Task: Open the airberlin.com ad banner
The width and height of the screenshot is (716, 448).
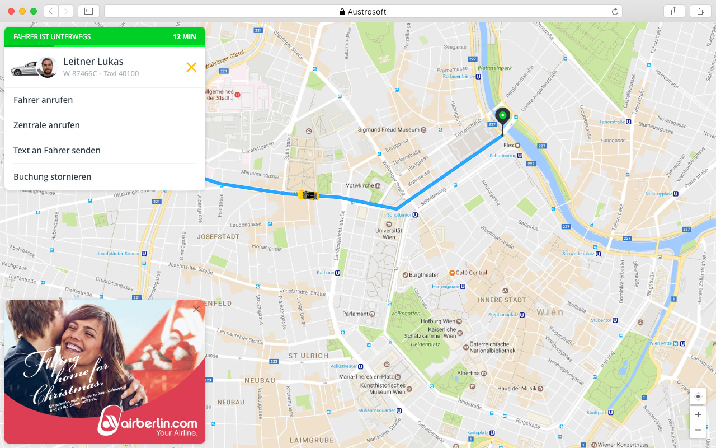Action: coord(105,372)
